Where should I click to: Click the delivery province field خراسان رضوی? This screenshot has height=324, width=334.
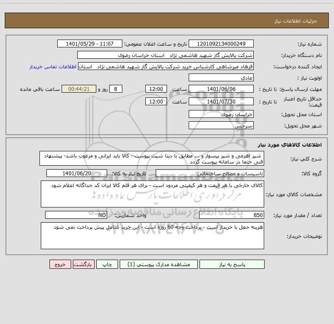[x=221, y=114]
